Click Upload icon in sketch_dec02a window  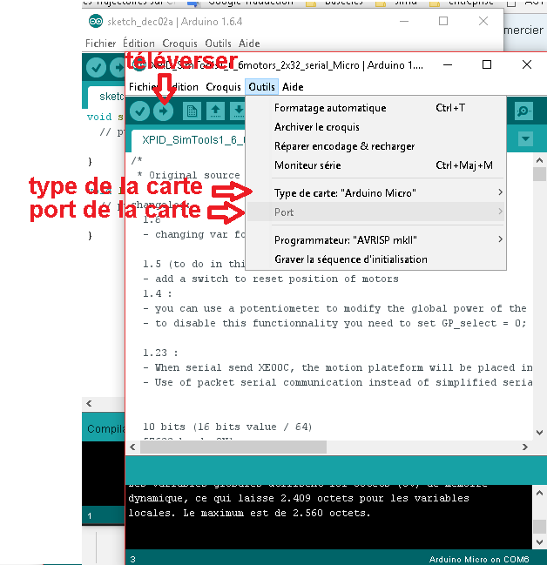tap(118, 67)
